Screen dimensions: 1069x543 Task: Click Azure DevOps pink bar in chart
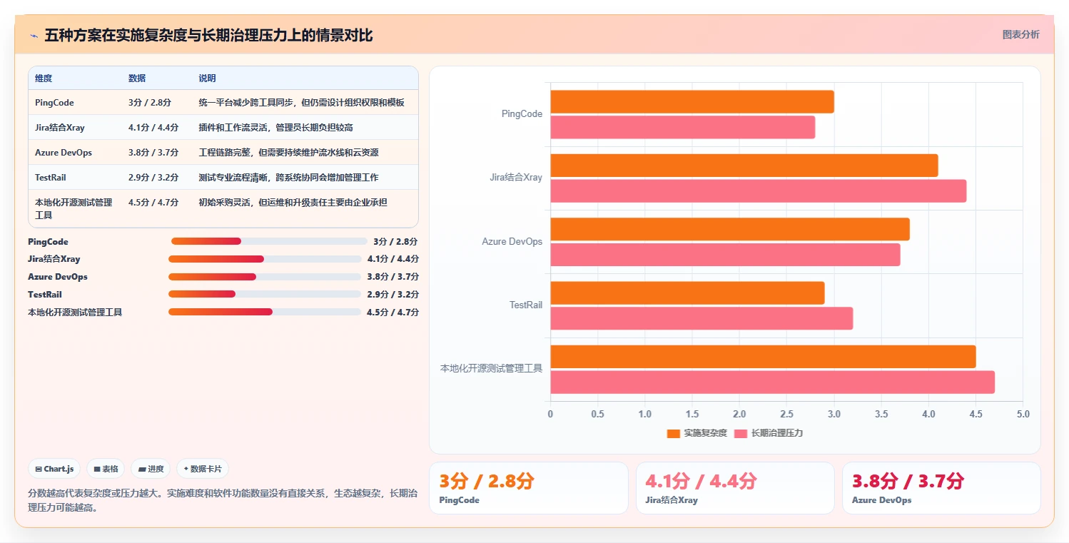pyautogui.click(x=725, y=255)
